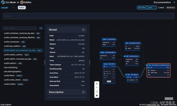
Task: Open the Tobiko Data, Inc. footer link
Action: tap(153, 105)
